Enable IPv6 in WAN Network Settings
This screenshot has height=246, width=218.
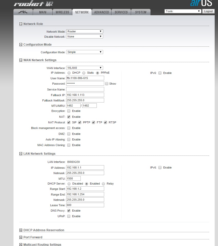(x=160, y=73)
